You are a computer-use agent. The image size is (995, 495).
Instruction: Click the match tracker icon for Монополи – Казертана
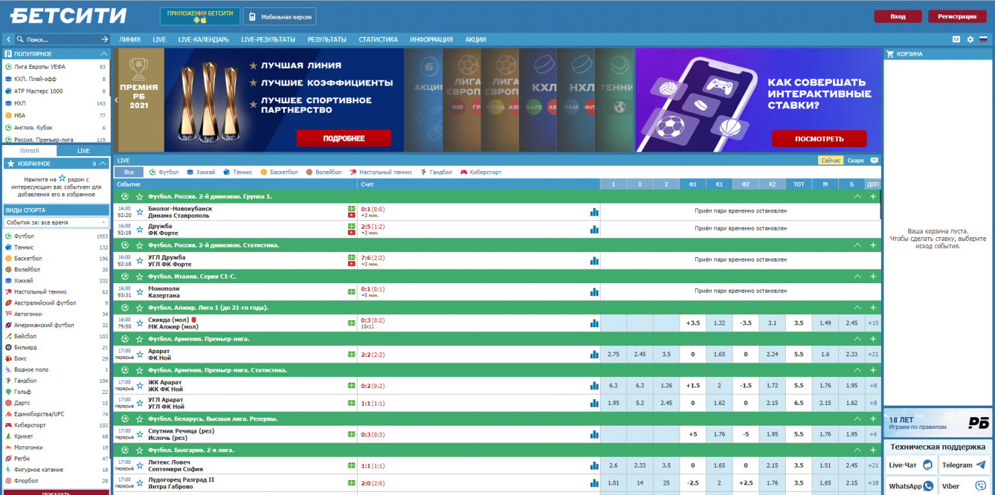click(352, 292)
